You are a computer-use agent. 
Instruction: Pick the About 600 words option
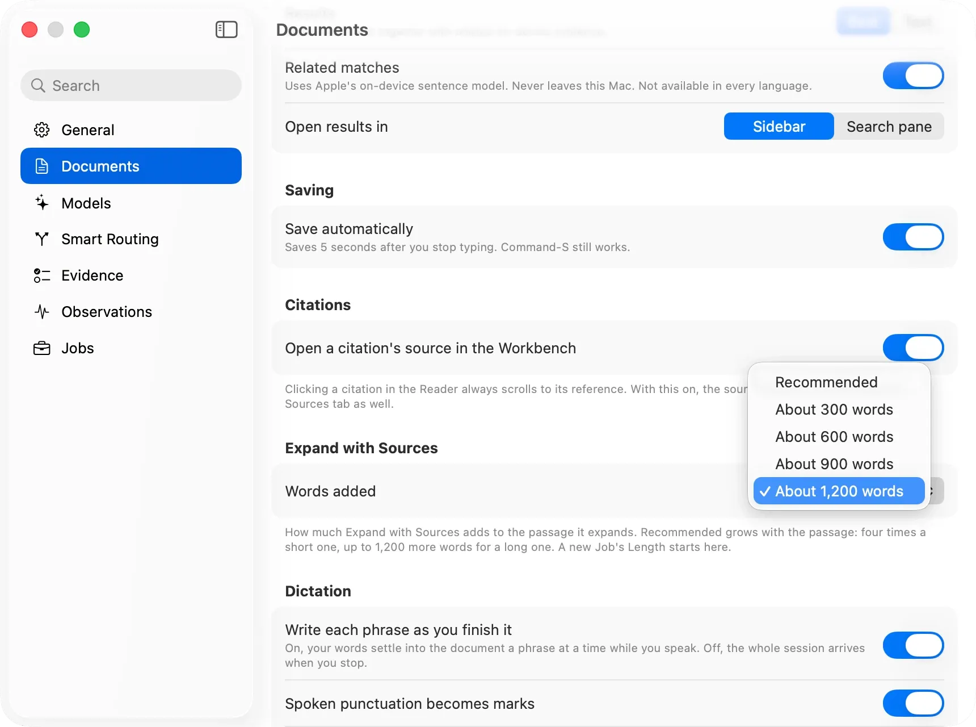click(839, 437)
